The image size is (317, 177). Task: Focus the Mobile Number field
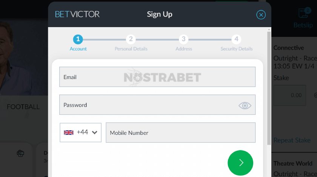(180, 133)
